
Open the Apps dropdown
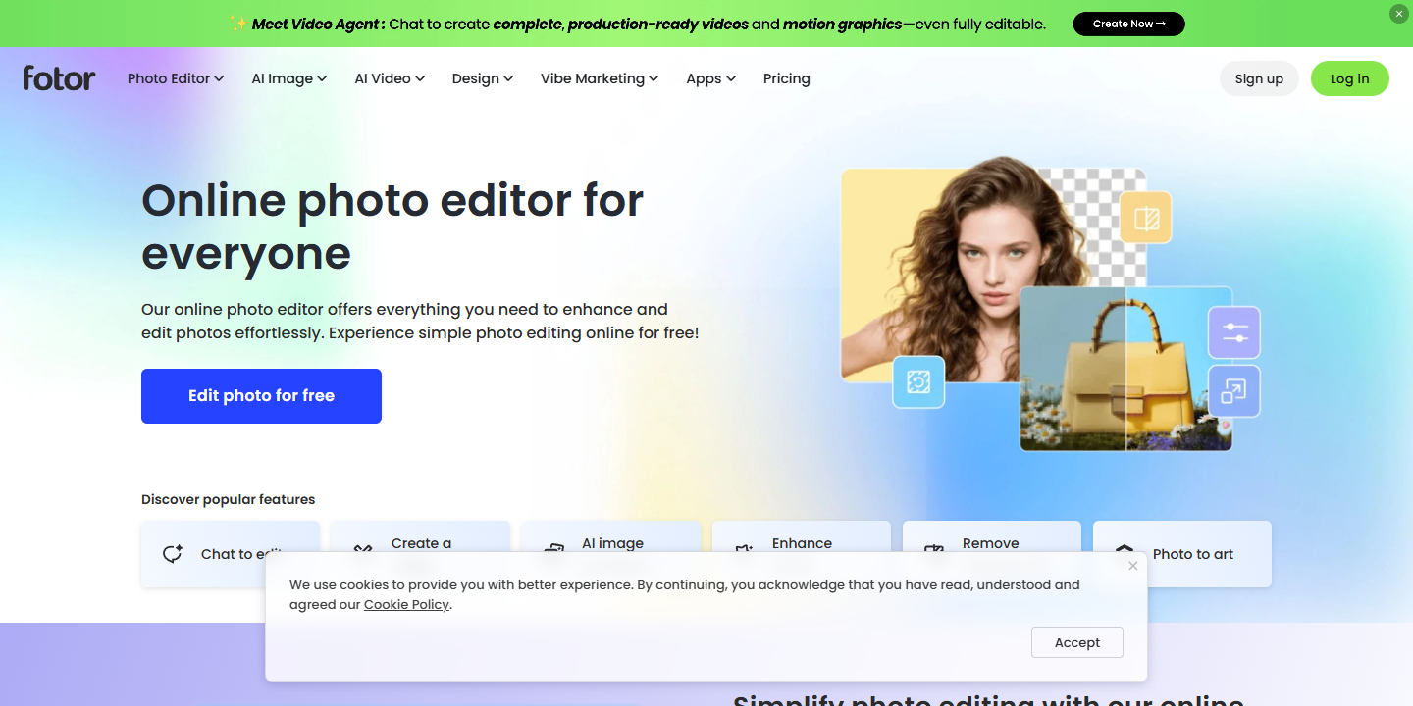[x=711, y=78]
